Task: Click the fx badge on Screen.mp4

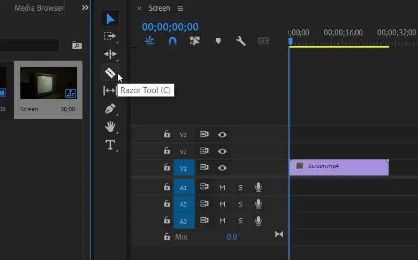Action: click(300, 166)
